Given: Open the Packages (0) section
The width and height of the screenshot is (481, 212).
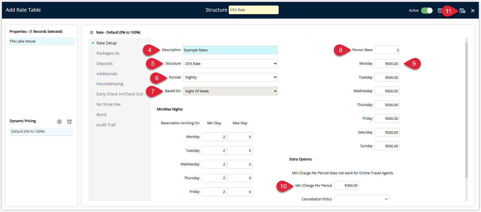Looking at the screenshot, I should pos(108,53).
